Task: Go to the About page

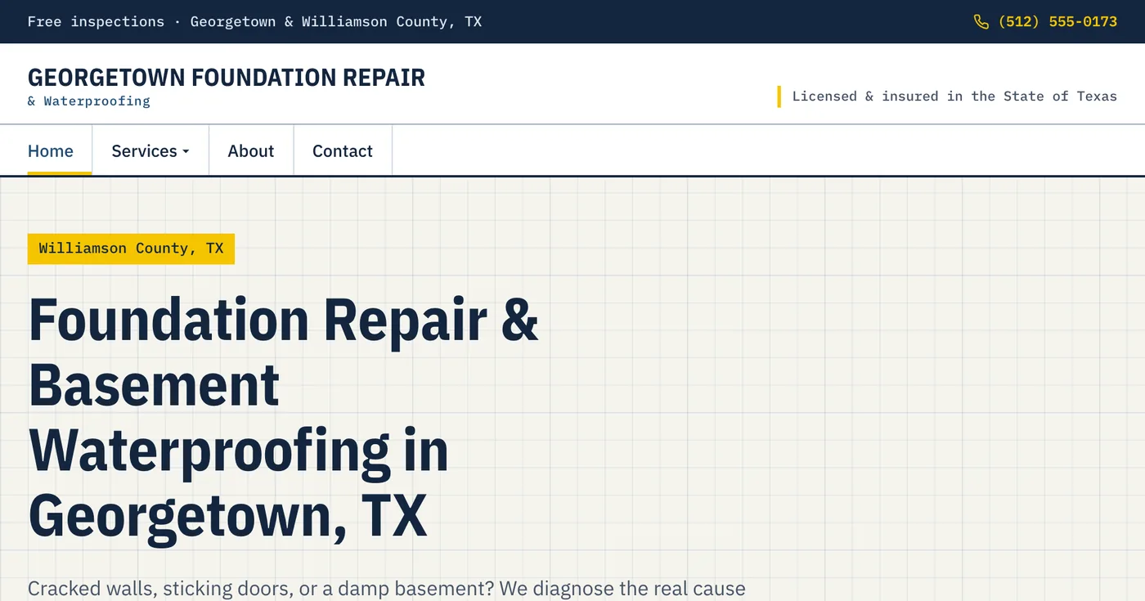Action: [251, 150]
